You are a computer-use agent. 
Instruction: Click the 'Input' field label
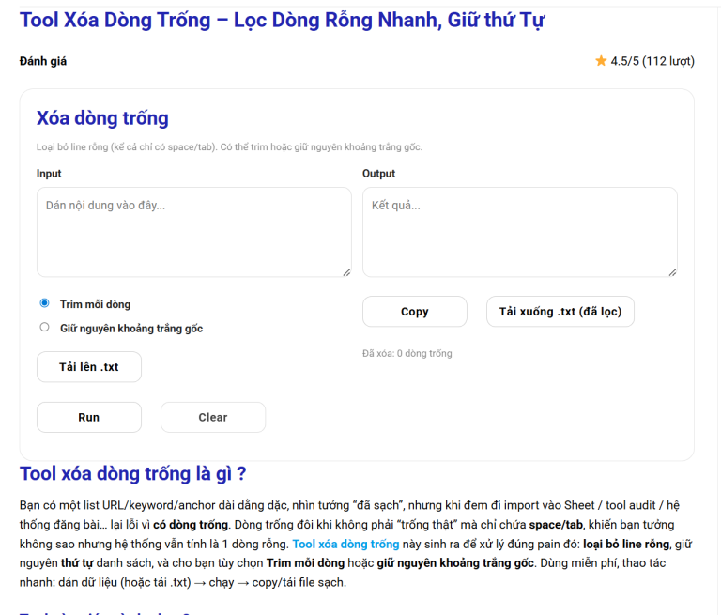(x=49, y=174)
